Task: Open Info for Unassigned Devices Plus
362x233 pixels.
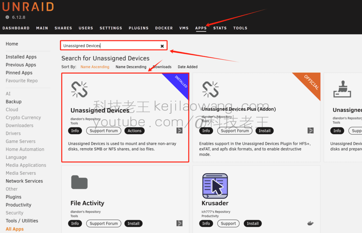Action: (206, 131)
